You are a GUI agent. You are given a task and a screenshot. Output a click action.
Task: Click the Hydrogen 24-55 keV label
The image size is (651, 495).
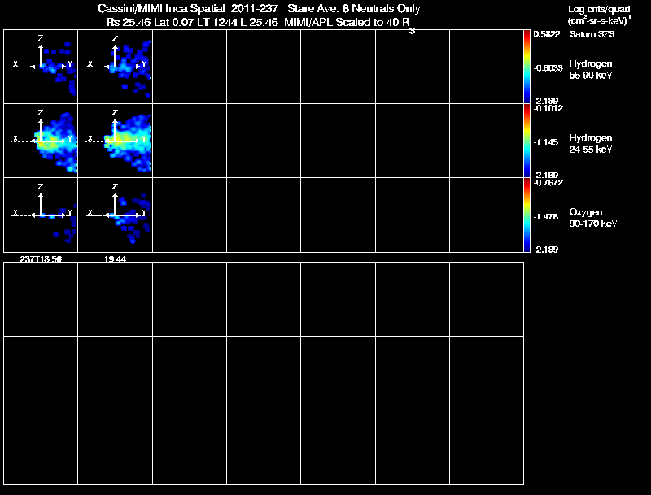click(591, 143)
